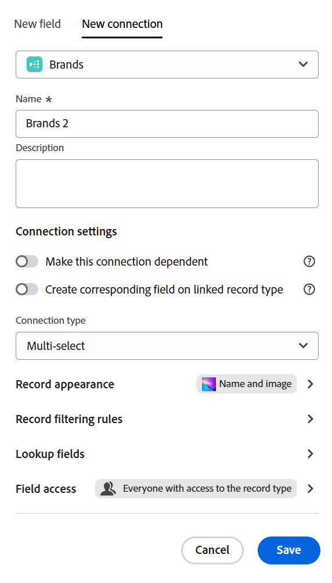Viewport: 332px width, 583px height.
Task: Expand Field access chevron
Action: click(311, 489)
